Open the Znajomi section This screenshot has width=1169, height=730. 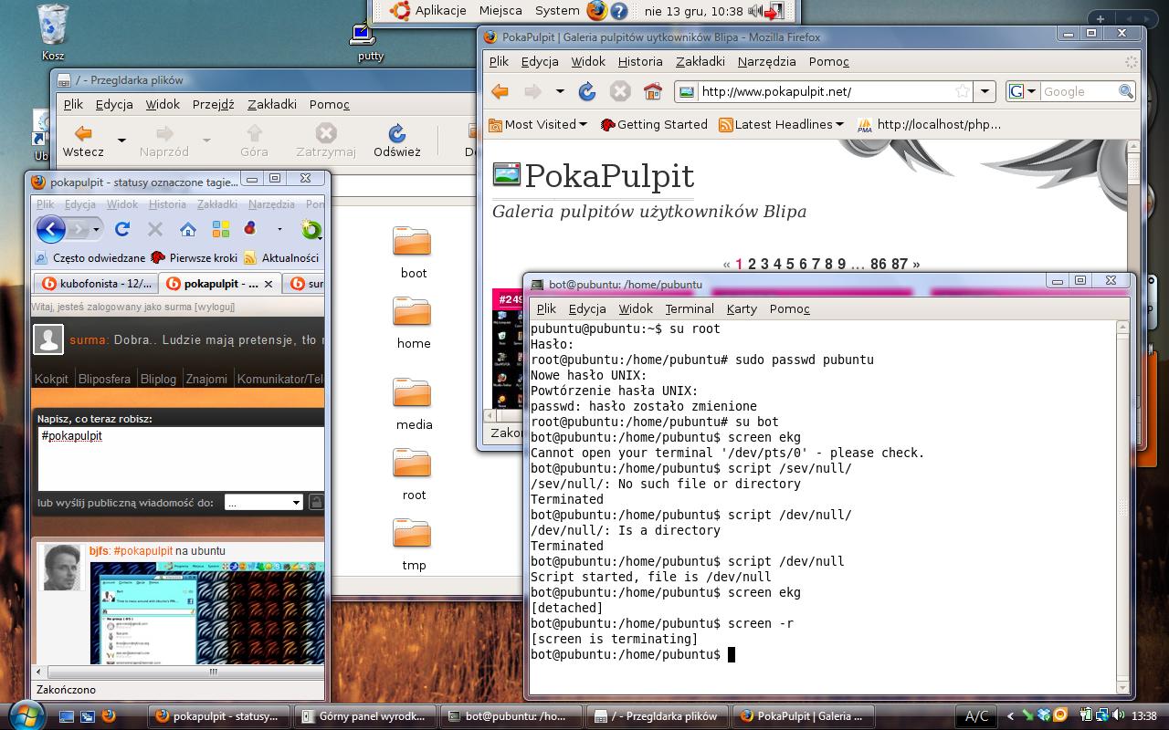pos(206,379)
